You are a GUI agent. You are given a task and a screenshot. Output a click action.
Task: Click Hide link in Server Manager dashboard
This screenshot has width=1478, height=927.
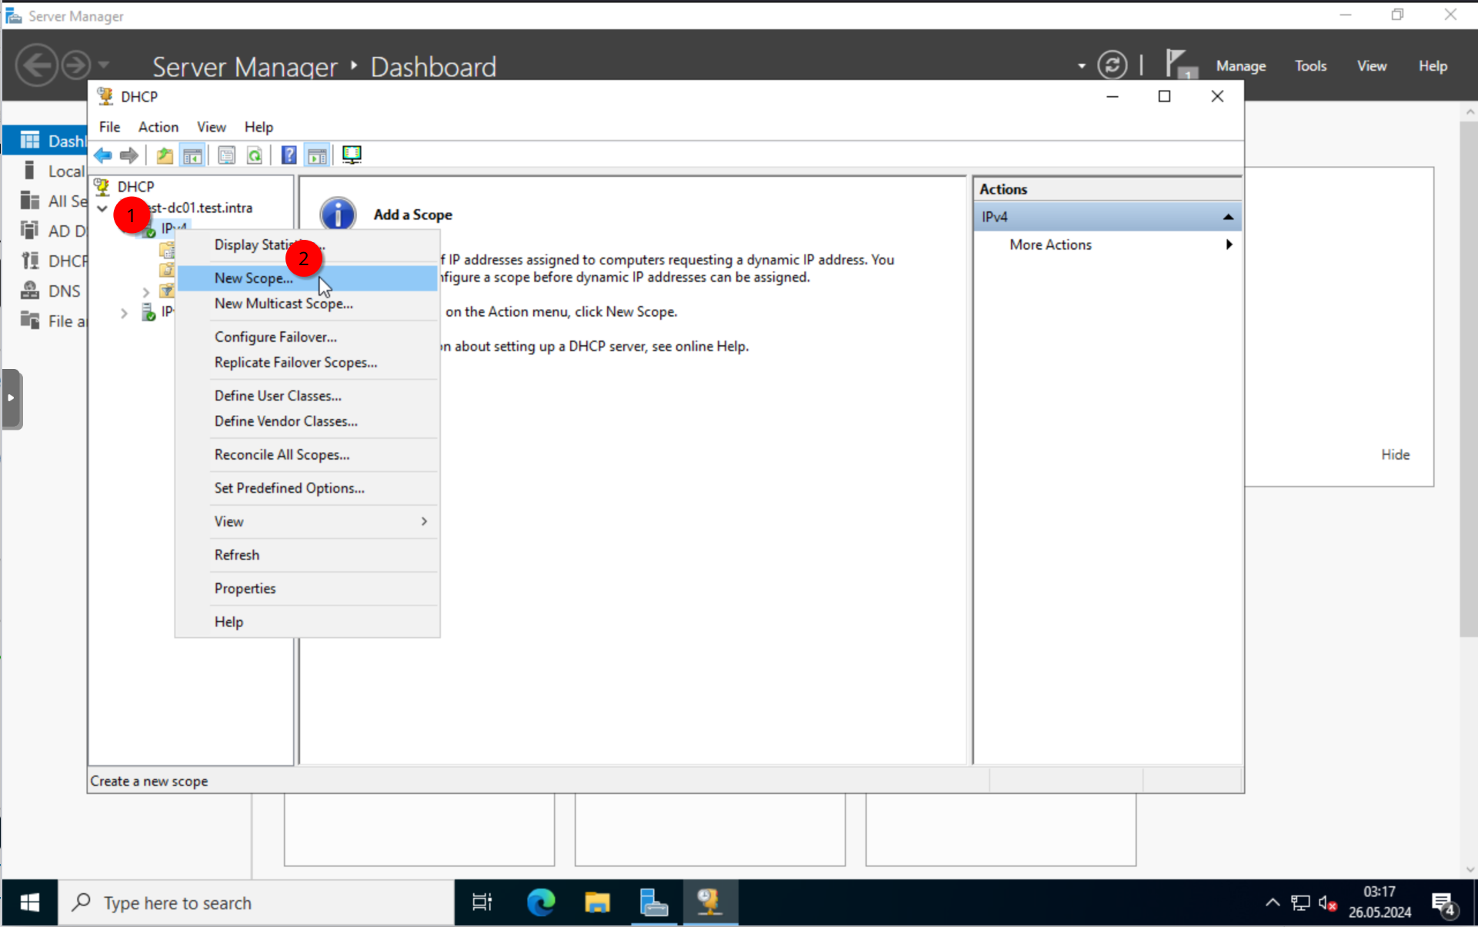[x=1395, y=454]
